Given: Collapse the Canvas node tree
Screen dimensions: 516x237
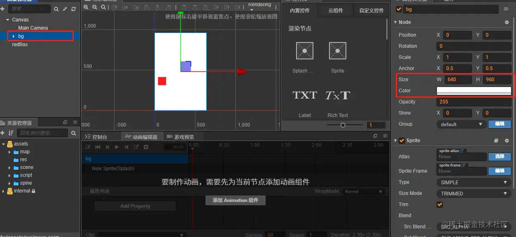Looking at the screenshot, I should 8,20.
